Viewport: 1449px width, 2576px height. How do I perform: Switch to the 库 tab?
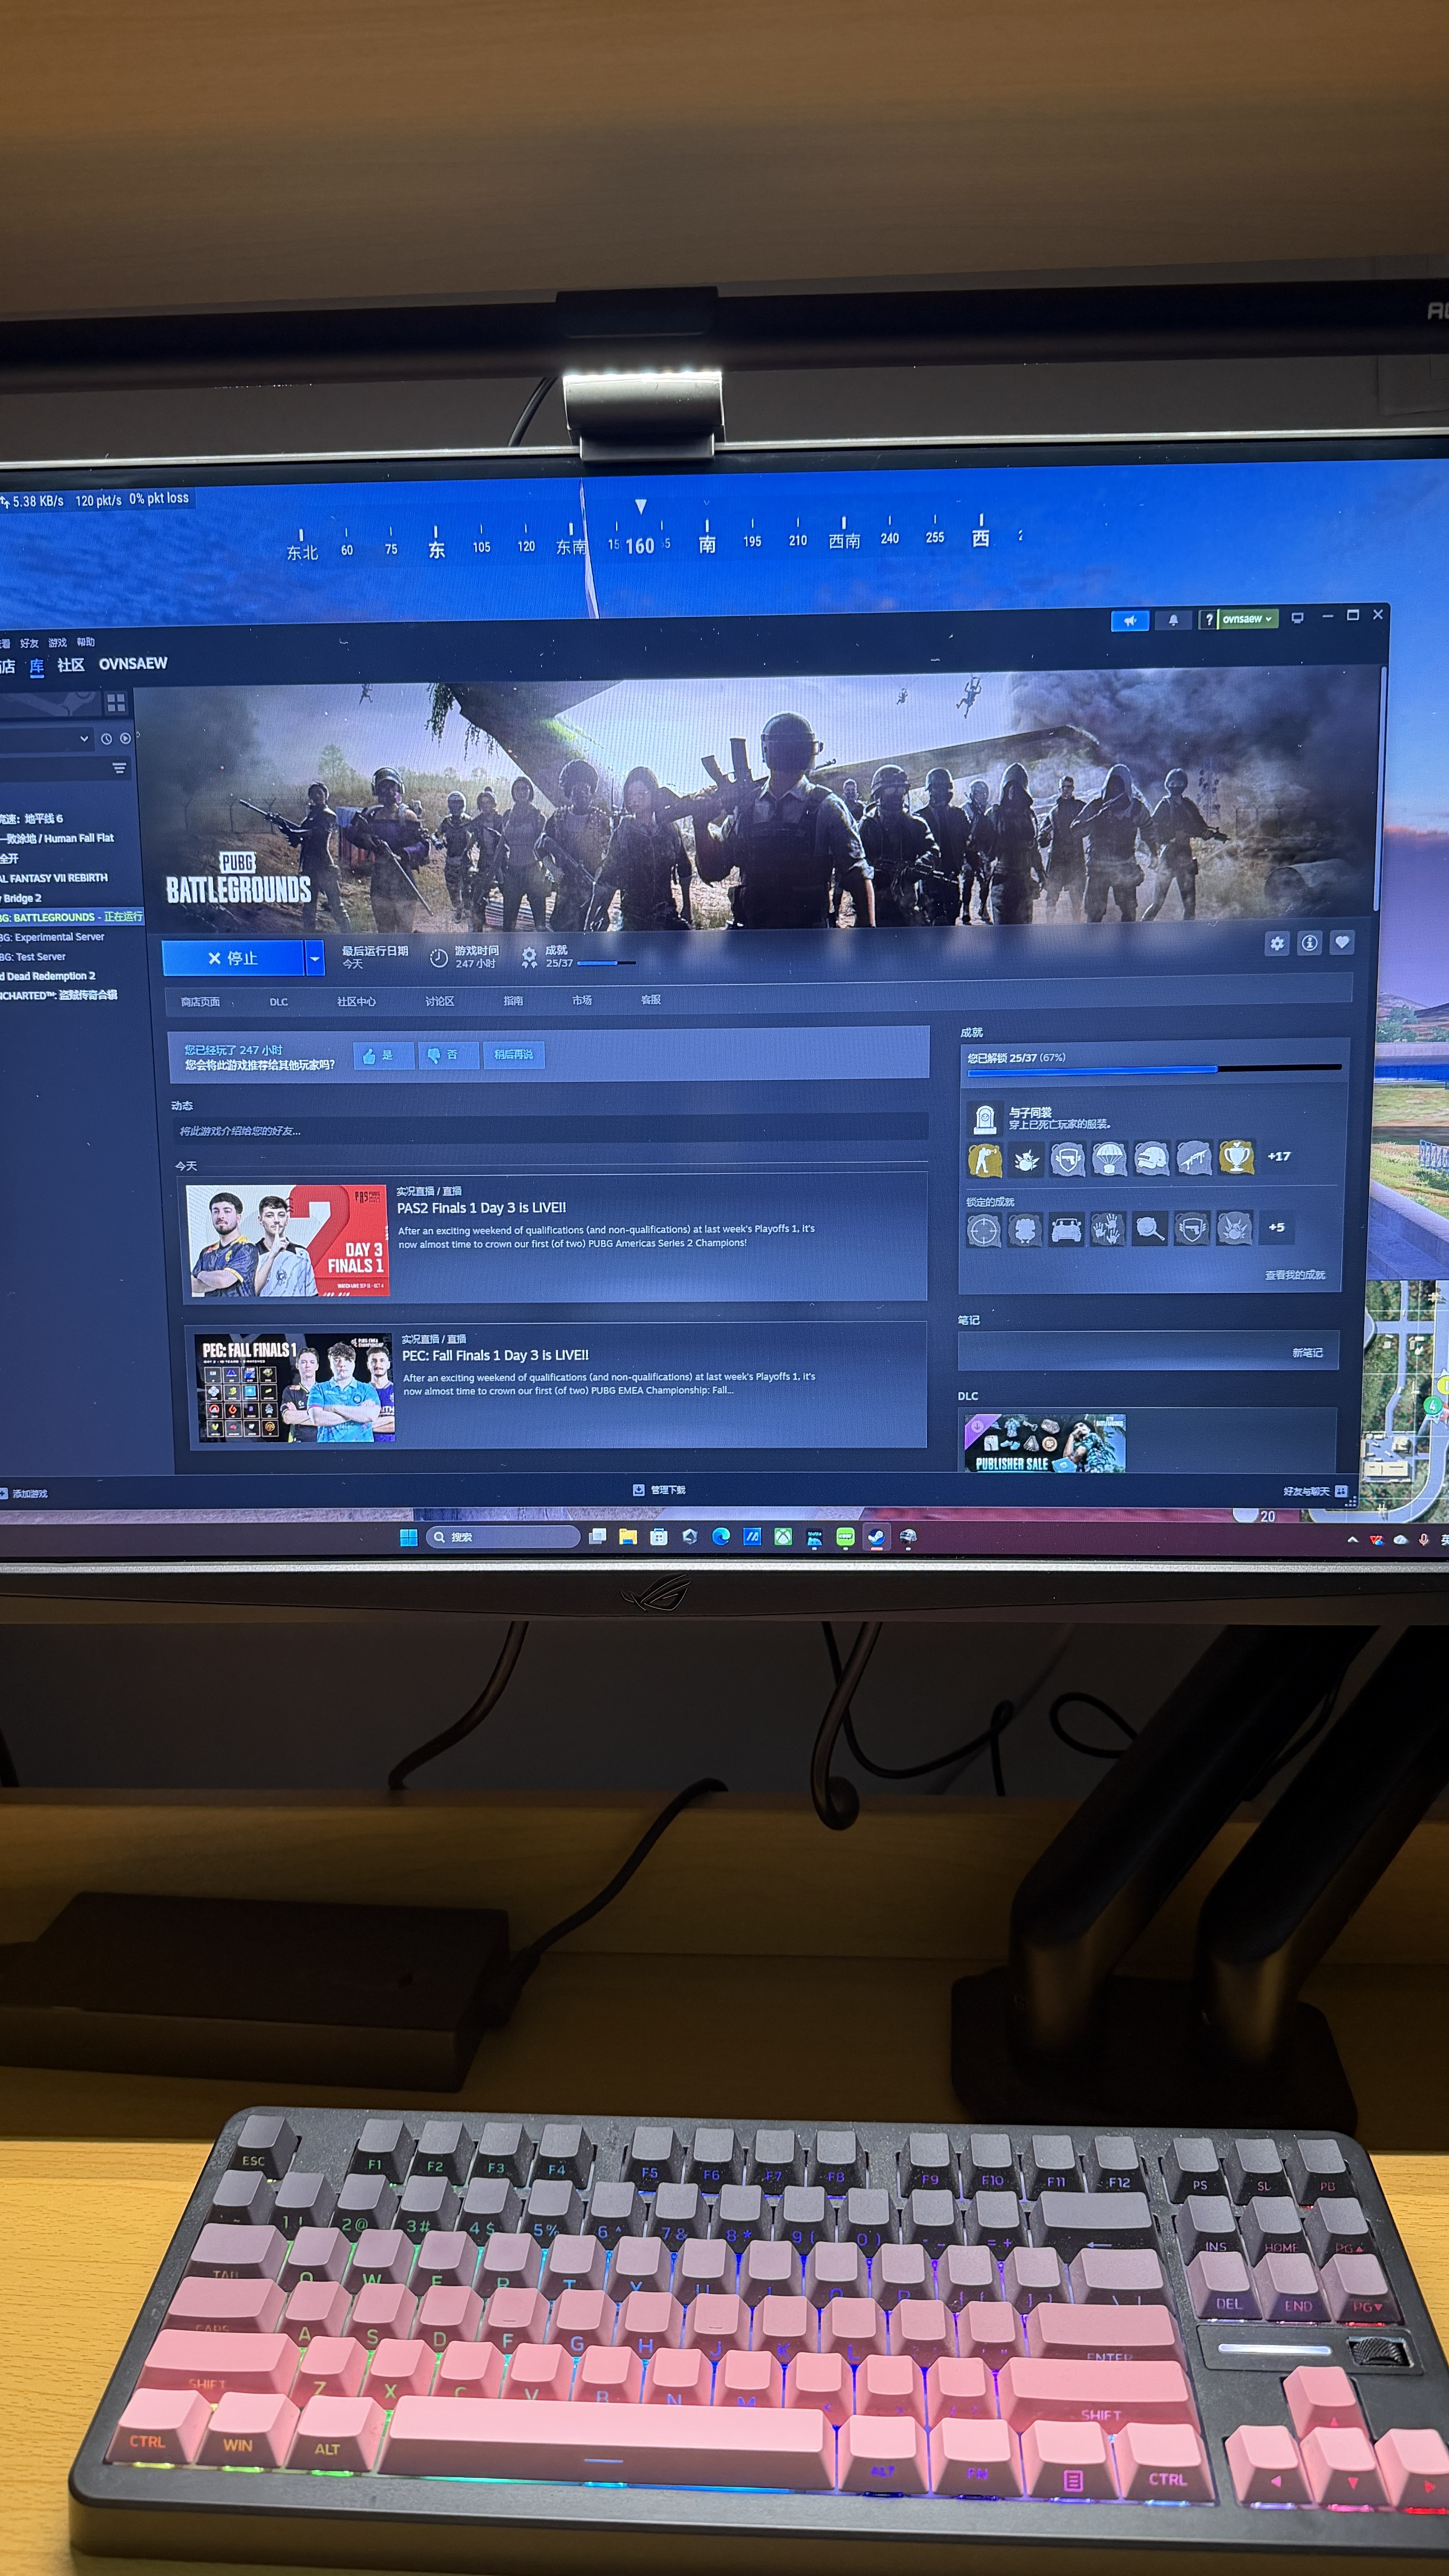pyautogui.click(x=37, y=666)
